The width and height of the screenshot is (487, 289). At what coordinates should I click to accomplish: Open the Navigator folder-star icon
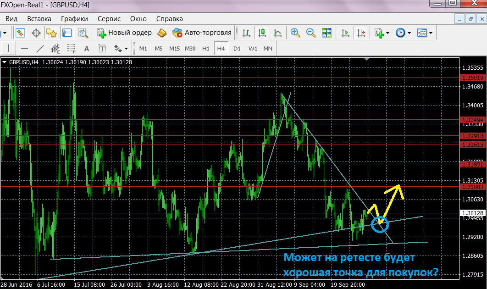[51, 33]
